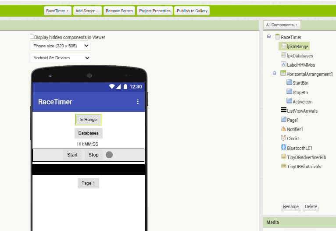The width and height of the screenshot is (336, 231).
Task: Select StartBtn in component tree
Action: coord(300,83)
